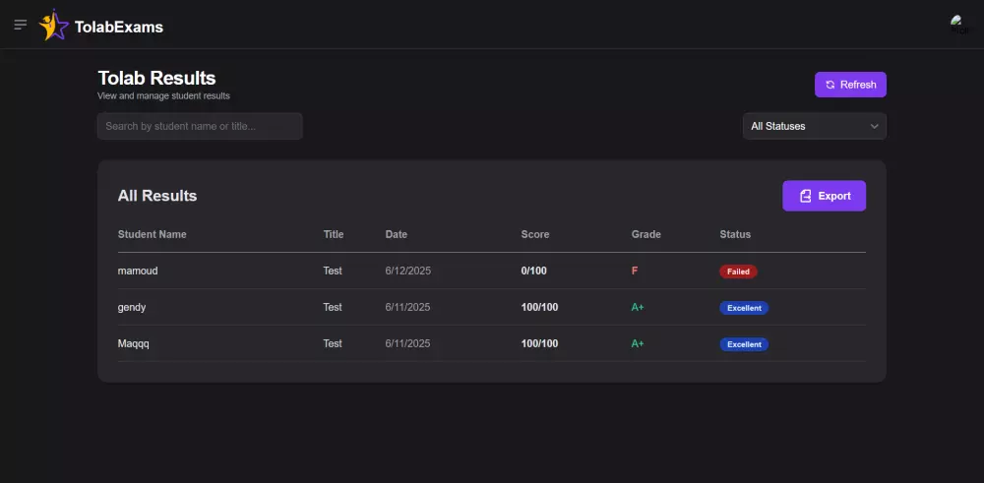Viewport: 984px width, 483px height.
Task: Click the TolabExams brand title
Action: [x=119, y=27]
